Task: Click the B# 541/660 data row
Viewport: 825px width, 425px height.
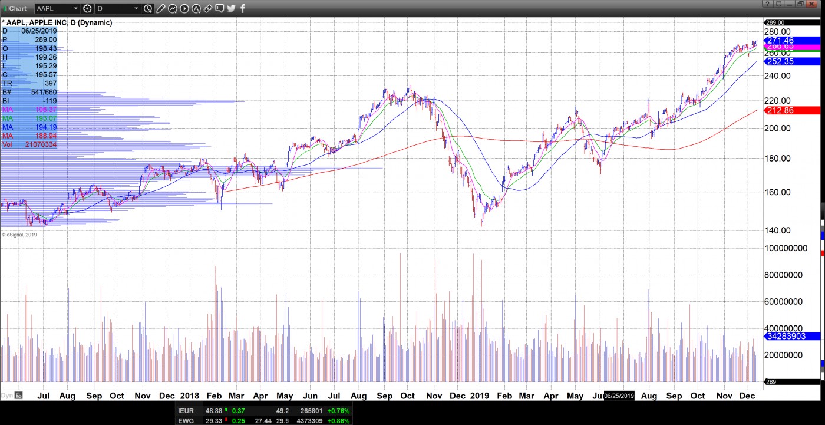Action: [29, 93]
